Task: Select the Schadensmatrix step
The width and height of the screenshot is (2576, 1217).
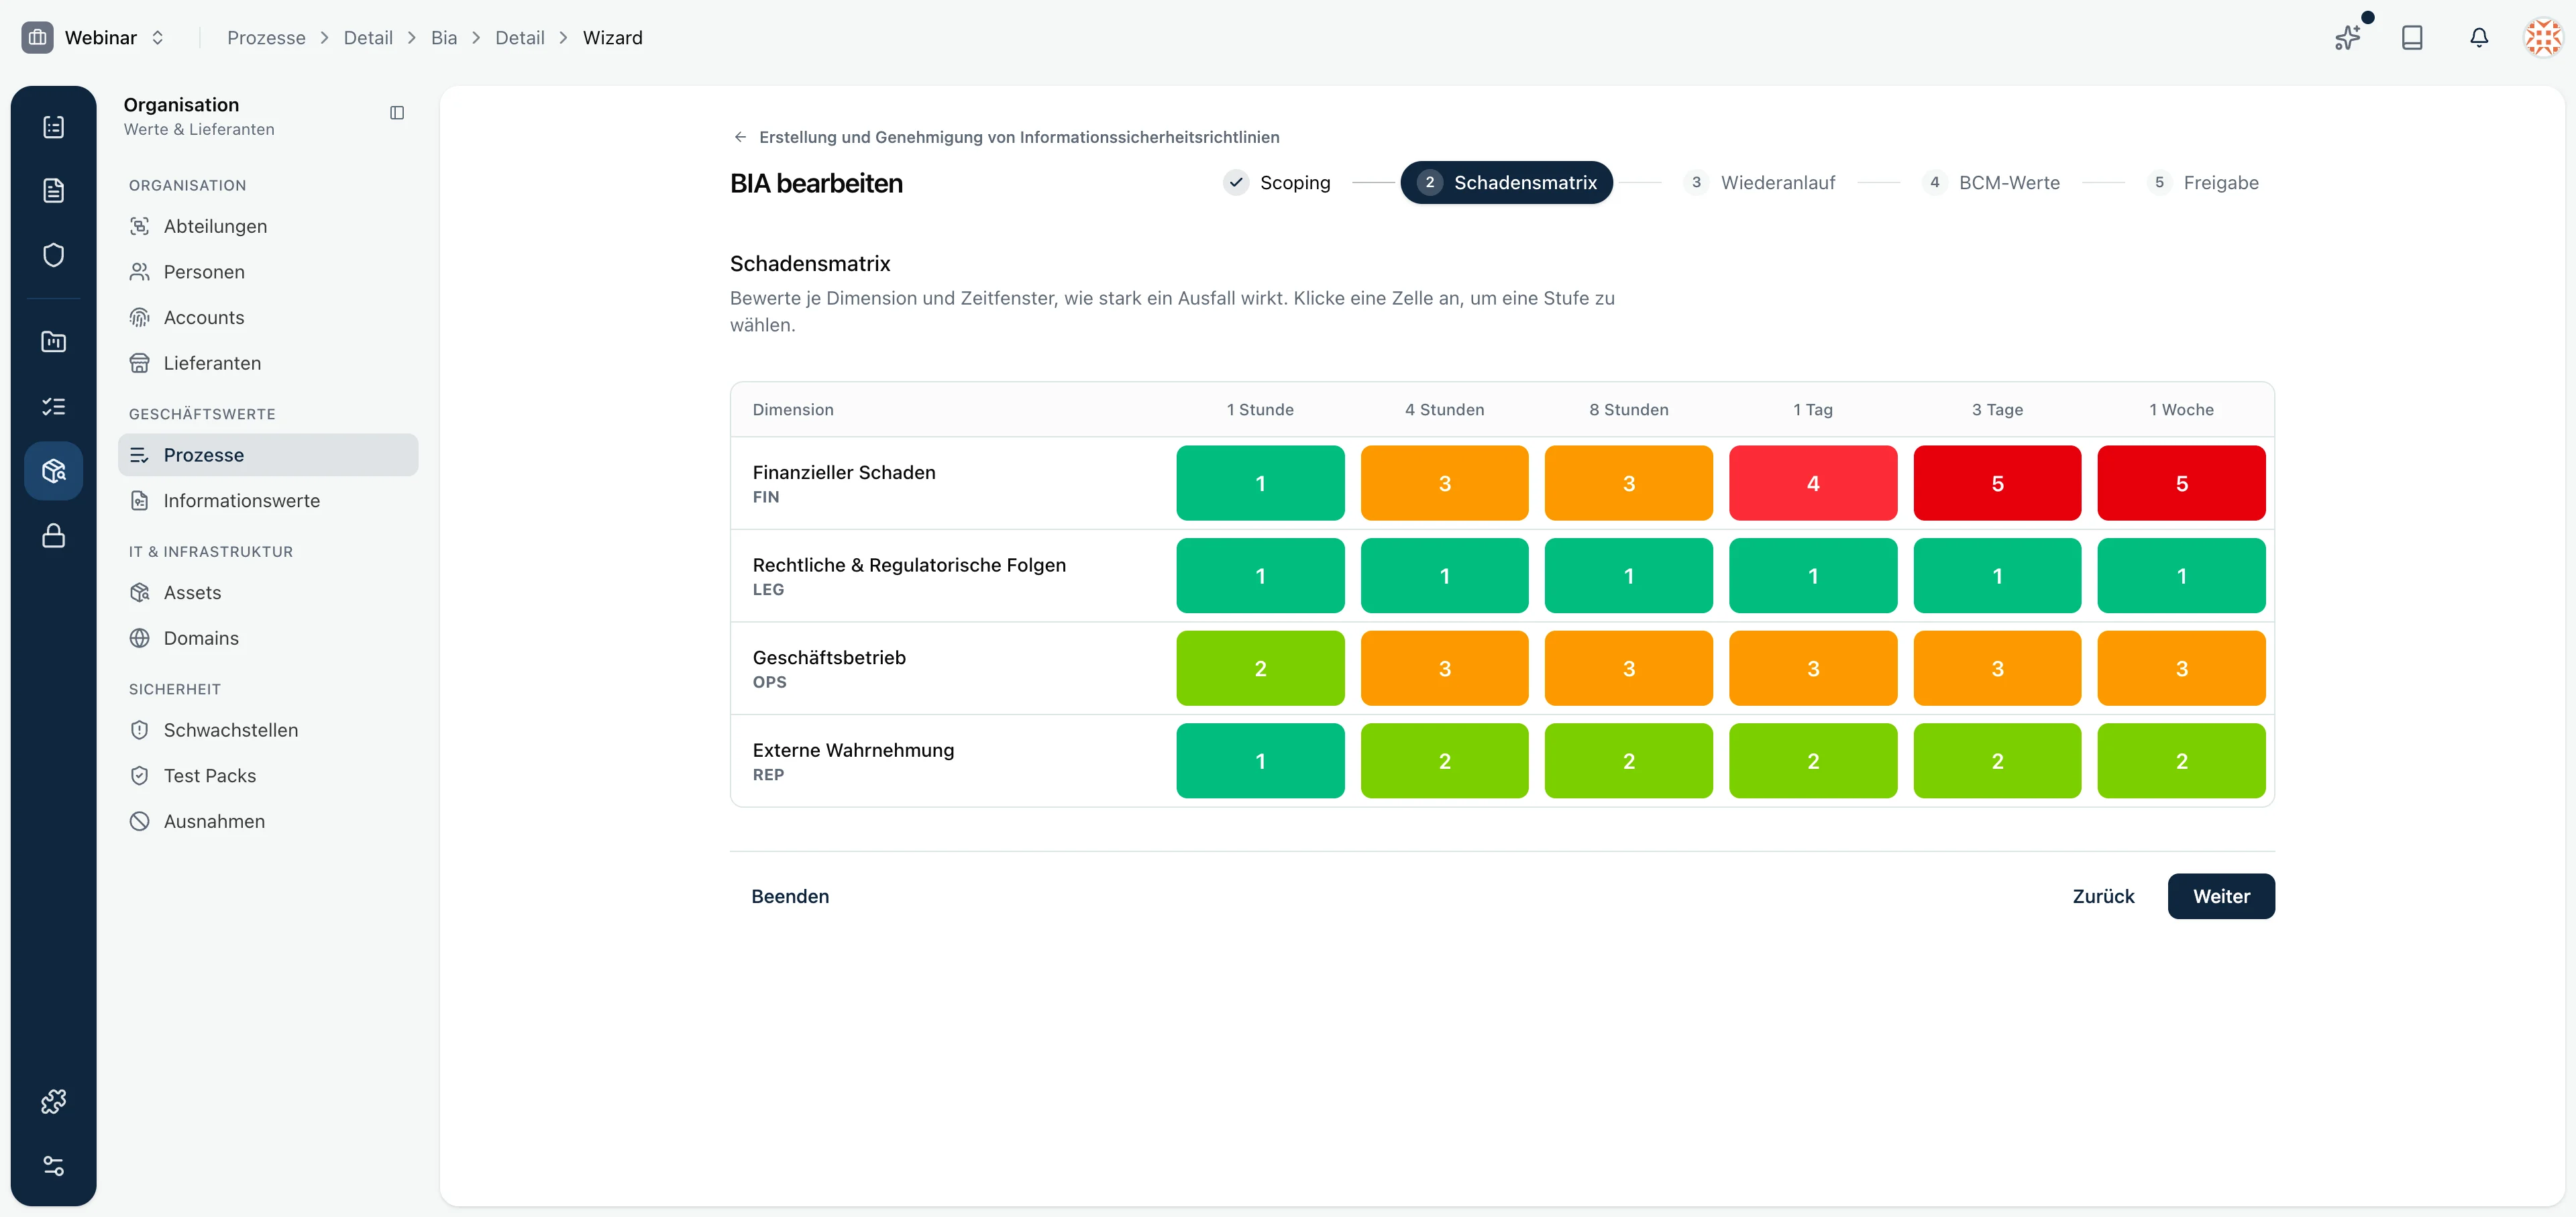Action: coord(1506,183)
